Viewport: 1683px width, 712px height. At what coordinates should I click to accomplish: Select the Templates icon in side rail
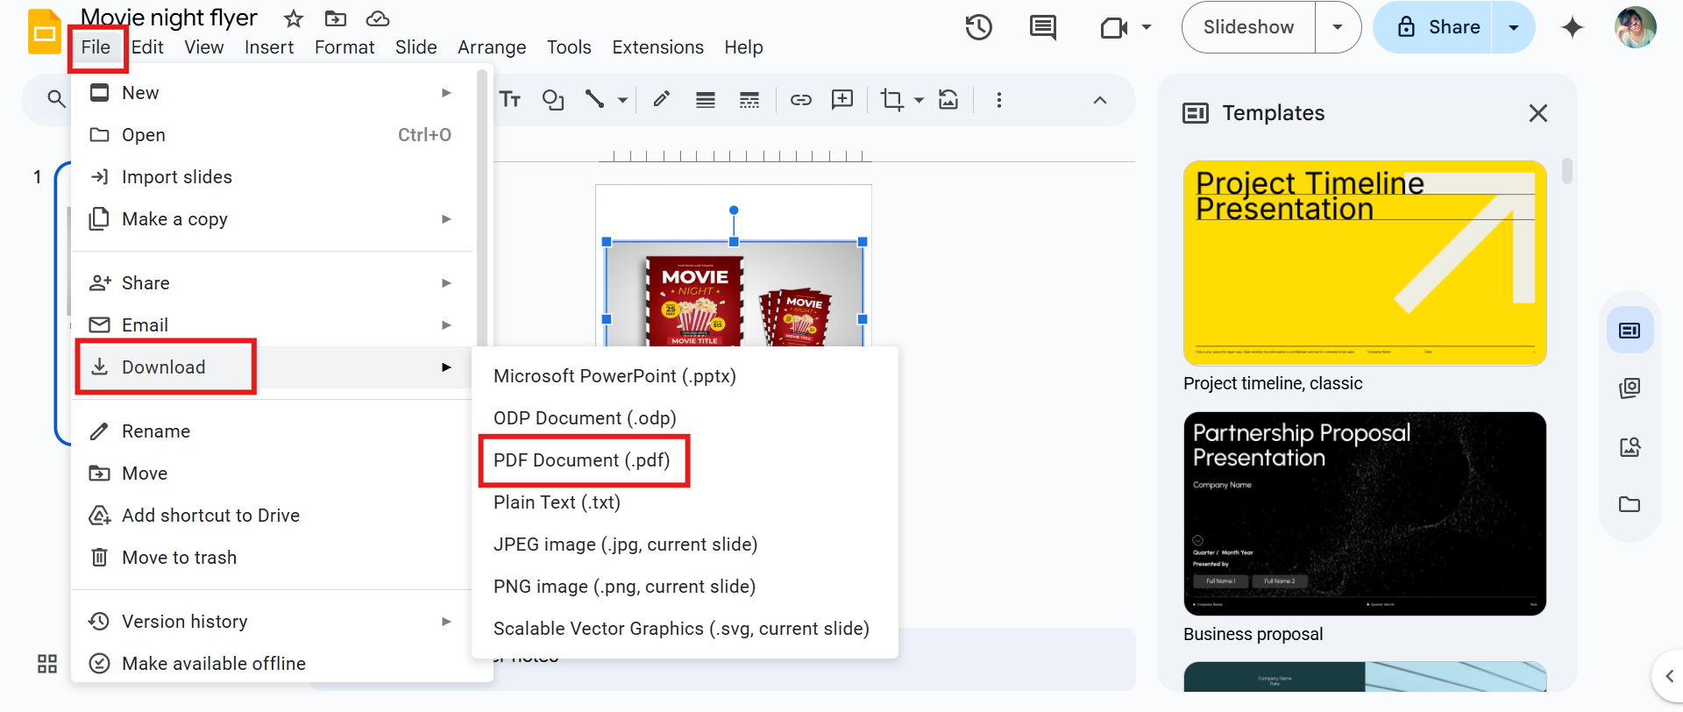(x=1630, y=331)
